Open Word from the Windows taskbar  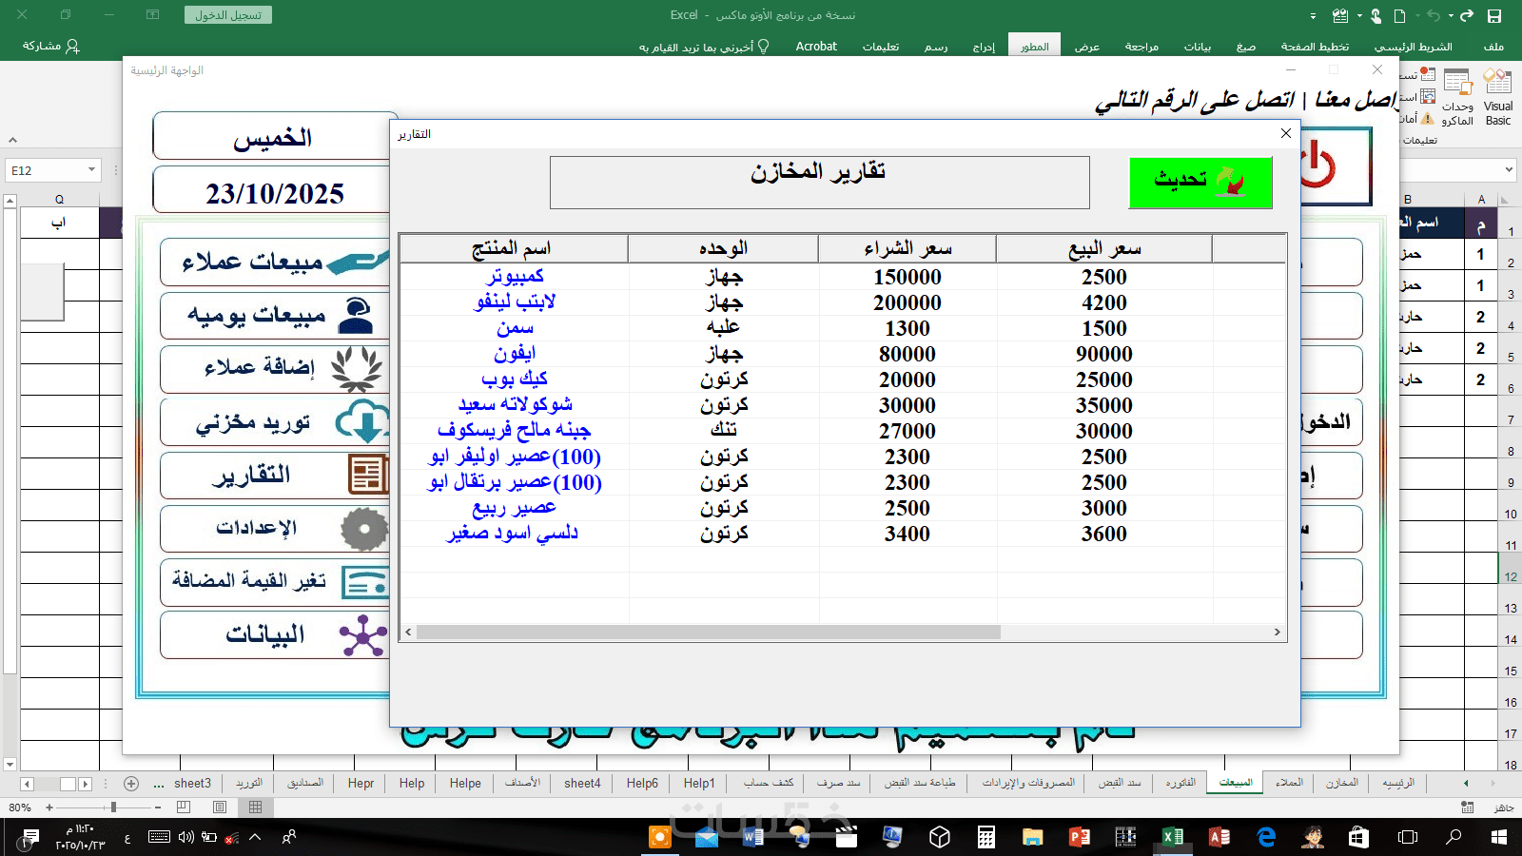coord(752,837)
